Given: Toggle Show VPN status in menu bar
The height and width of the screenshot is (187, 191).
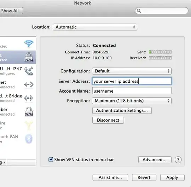Looking at the screenshot, I should tap(51, 159).
